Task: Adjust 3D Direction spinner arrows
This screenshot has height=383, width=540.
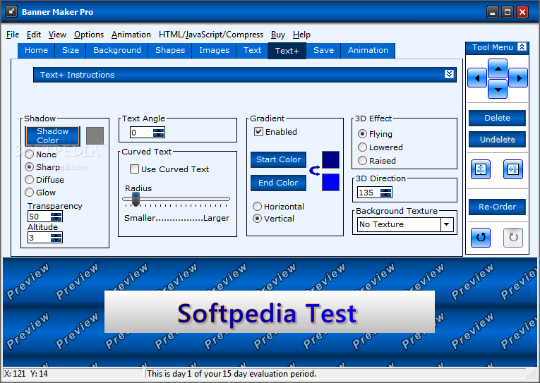Action: 385,193
